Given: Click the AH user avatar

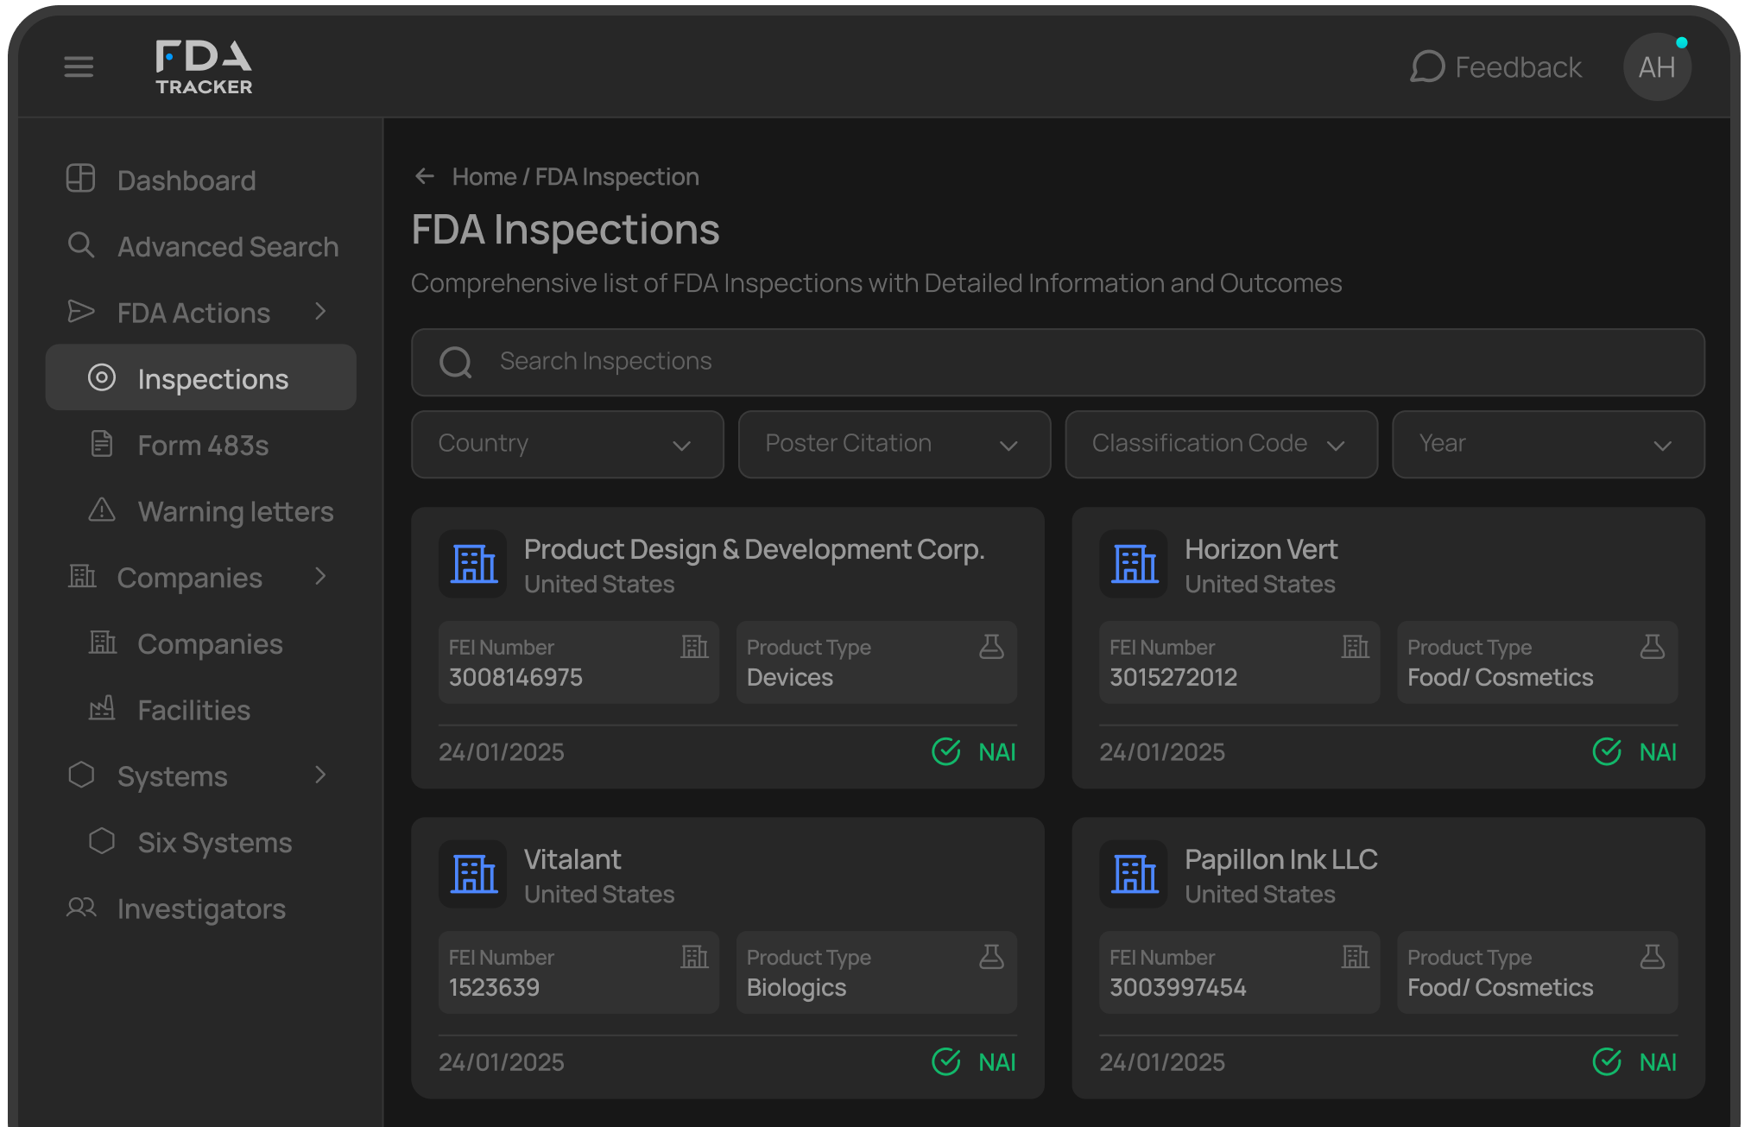Looking at the screenshot, I should pos(1656,67).
